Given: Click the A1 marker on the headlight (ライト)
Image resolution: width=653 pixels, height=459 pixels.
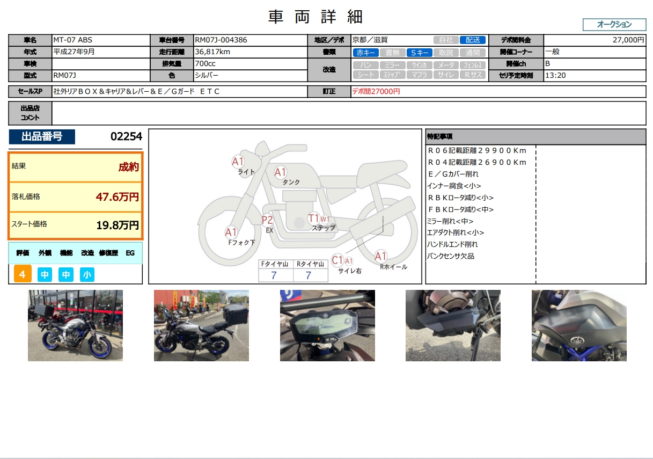Looking at the screenshot, I should (x=238, y=161).
